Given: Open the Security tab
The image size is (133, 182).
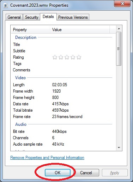Looking at the screenshot, I should pyautogui.click(x=32, y=17).
